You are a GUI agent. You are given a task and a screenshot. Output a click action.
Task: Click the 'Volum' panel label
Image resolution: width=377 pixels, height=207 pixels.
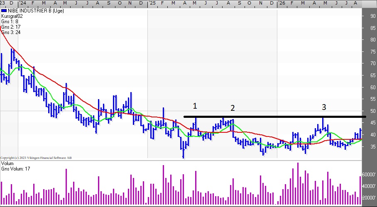click(7, 163)
